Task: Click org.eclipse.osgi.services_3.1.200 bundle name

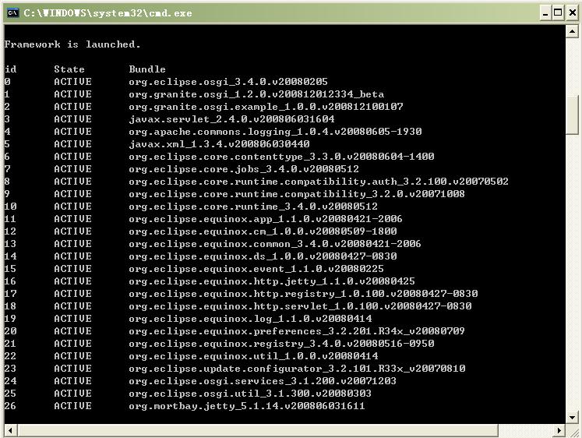Action: point(263,381)
